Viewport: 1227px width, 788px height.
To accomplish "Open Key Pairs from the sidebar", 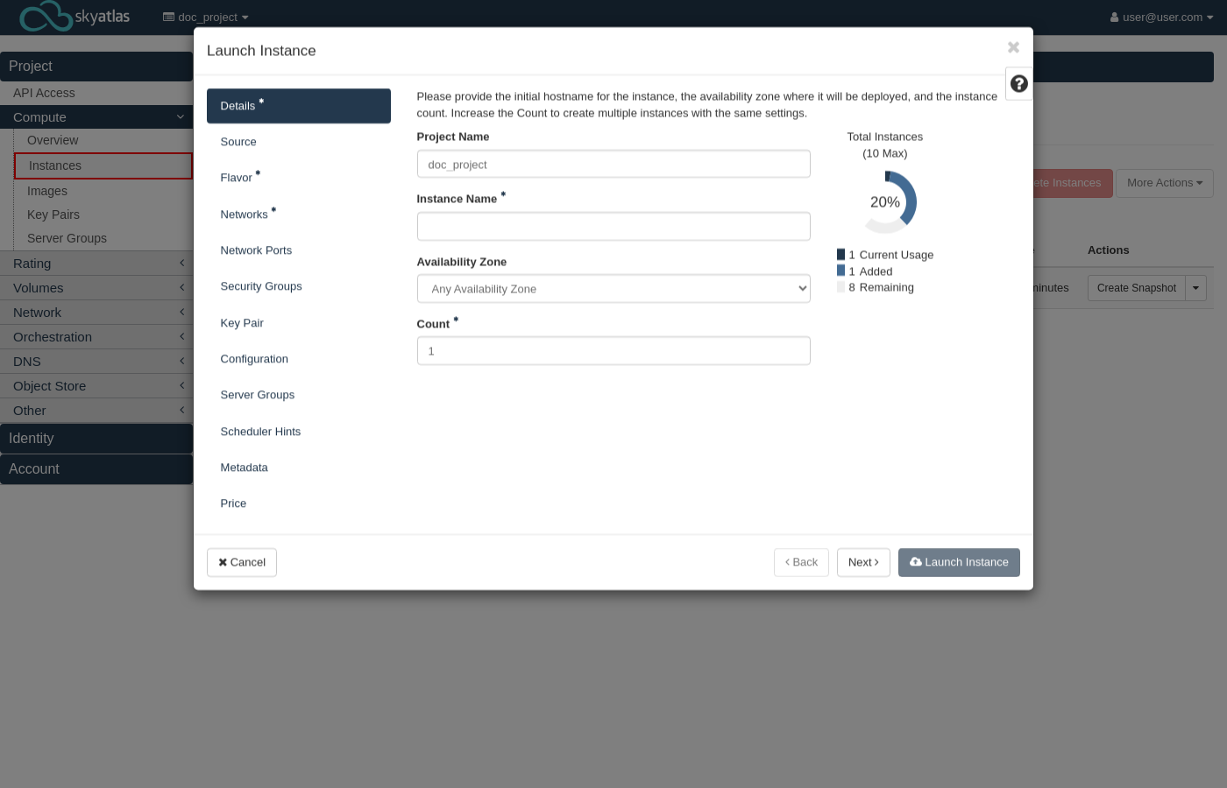I will pos(53,215).
